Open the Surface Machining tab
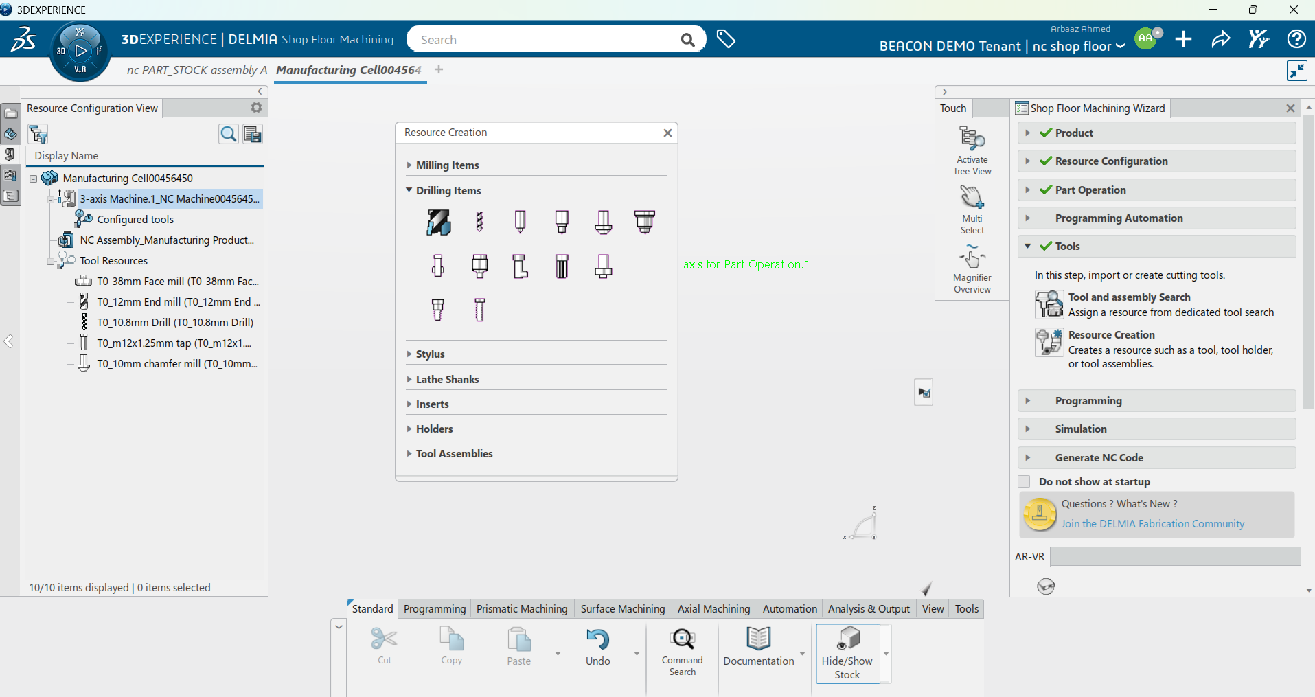This screenshot has width=1315, height=697. click(x=623, y=608)
